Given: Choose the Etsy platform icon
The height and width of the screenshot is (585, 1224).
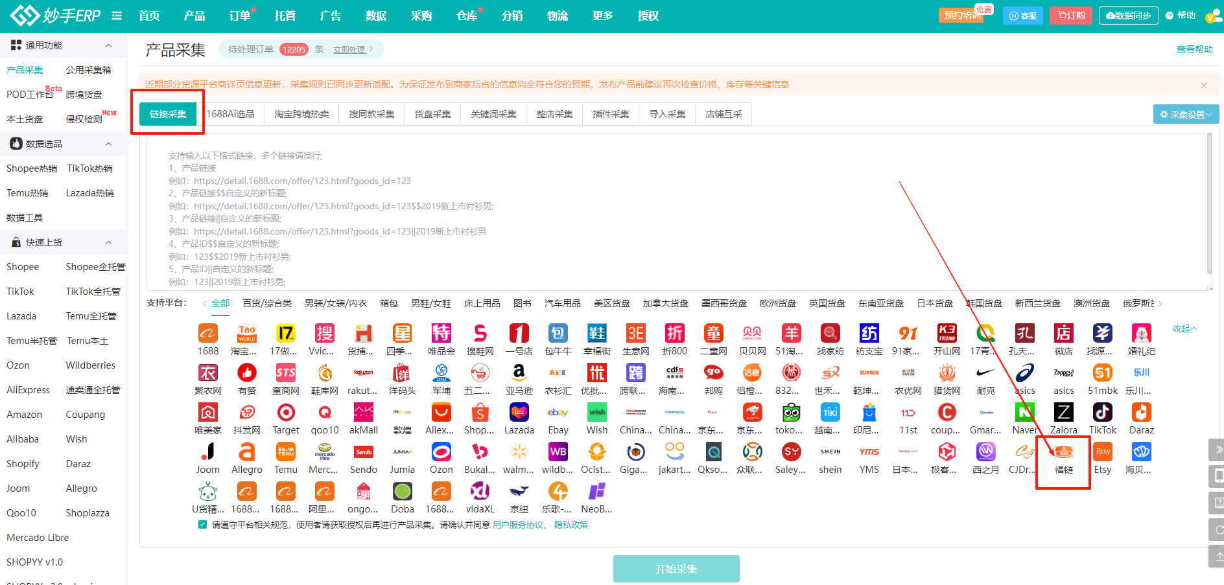Looking at the screenshot, I should [x=1103, y=452].
